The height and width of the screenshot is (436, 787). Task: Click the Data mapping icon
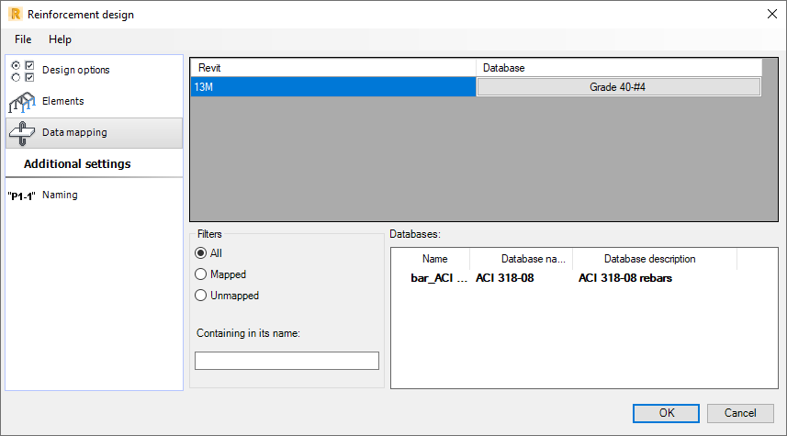22,133
